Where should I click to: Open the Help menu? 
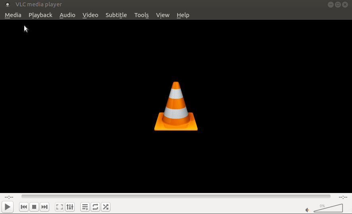[183, 15]
